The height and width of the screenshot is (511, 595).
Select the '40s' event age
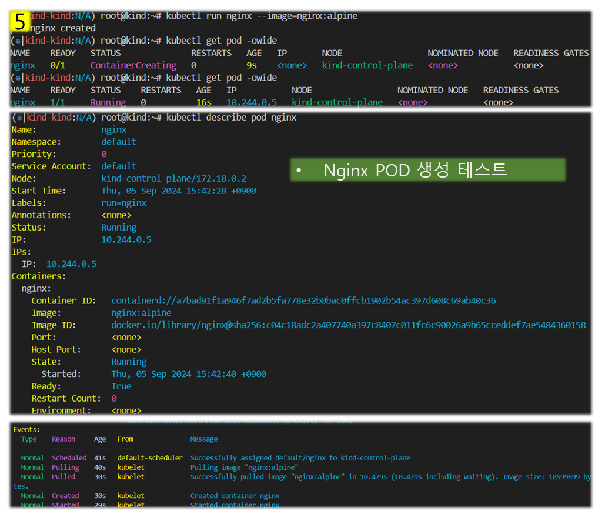click(100, 467)
